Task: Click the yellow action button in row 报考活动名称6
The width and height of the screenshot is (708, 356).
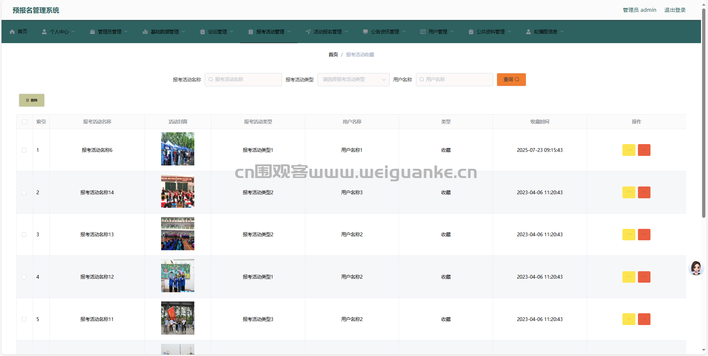Action: (629, 150)
